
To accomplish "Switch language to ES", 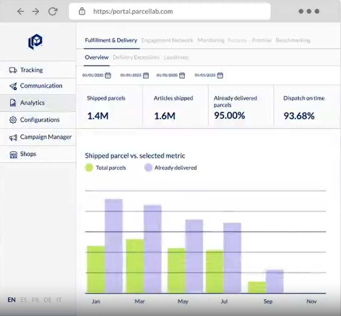I will [23, 300].
